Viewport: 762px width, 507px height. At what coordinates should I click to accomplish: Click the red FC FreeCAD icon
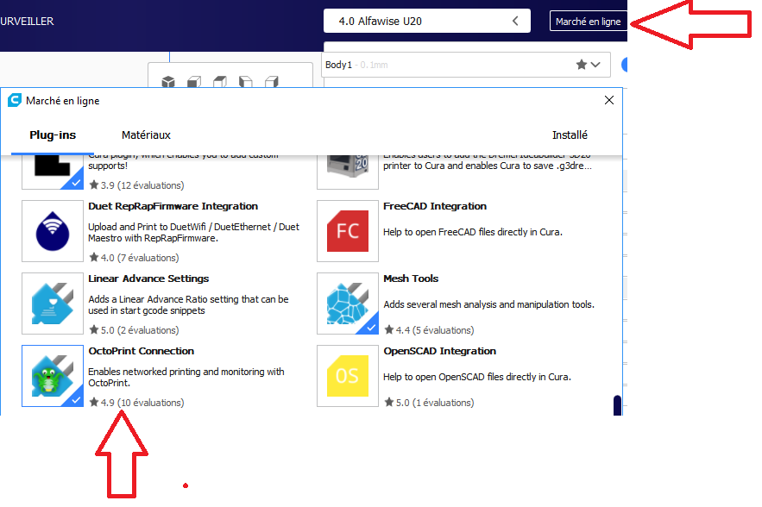[348, 231]
